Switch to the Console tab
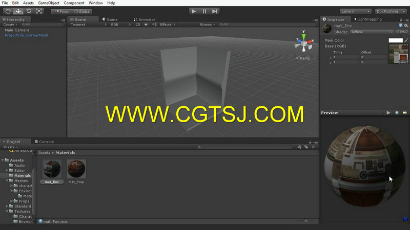This screenshot has width=410, height=230. 44,142
